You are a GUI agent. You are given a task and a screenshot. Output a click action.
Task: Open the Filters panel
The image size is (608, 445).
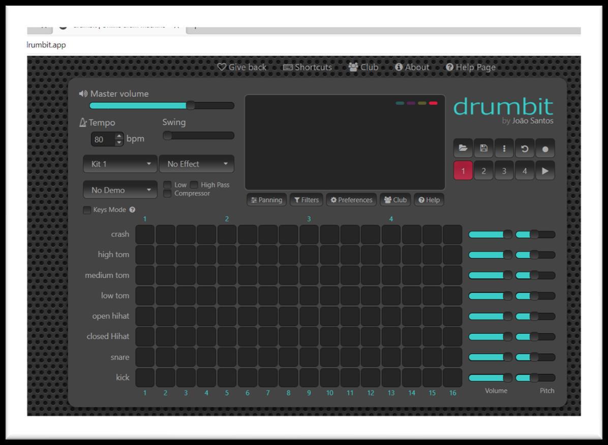307,200
